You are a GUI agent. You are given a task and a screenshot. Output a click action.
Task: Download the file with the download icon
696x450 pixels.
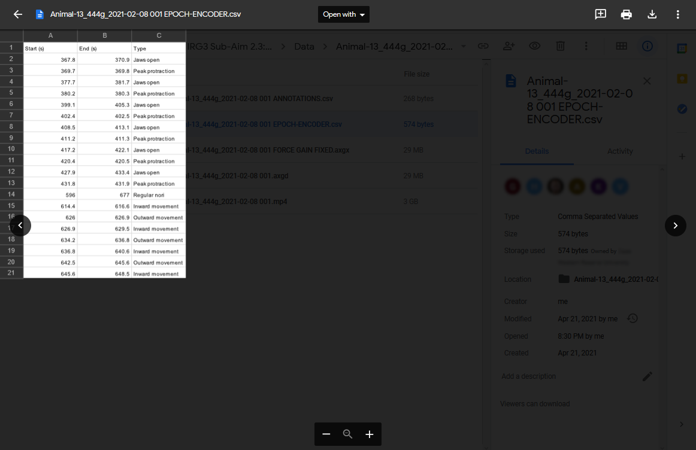(x=652, y=14)
